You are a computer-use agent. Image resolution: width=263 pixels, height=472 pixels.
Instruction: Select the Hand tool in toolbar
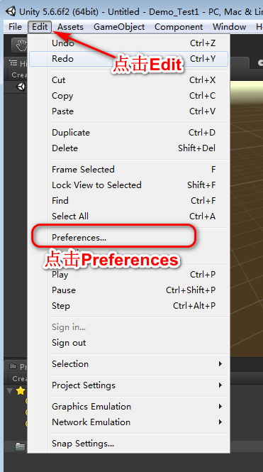click(20, 45)
